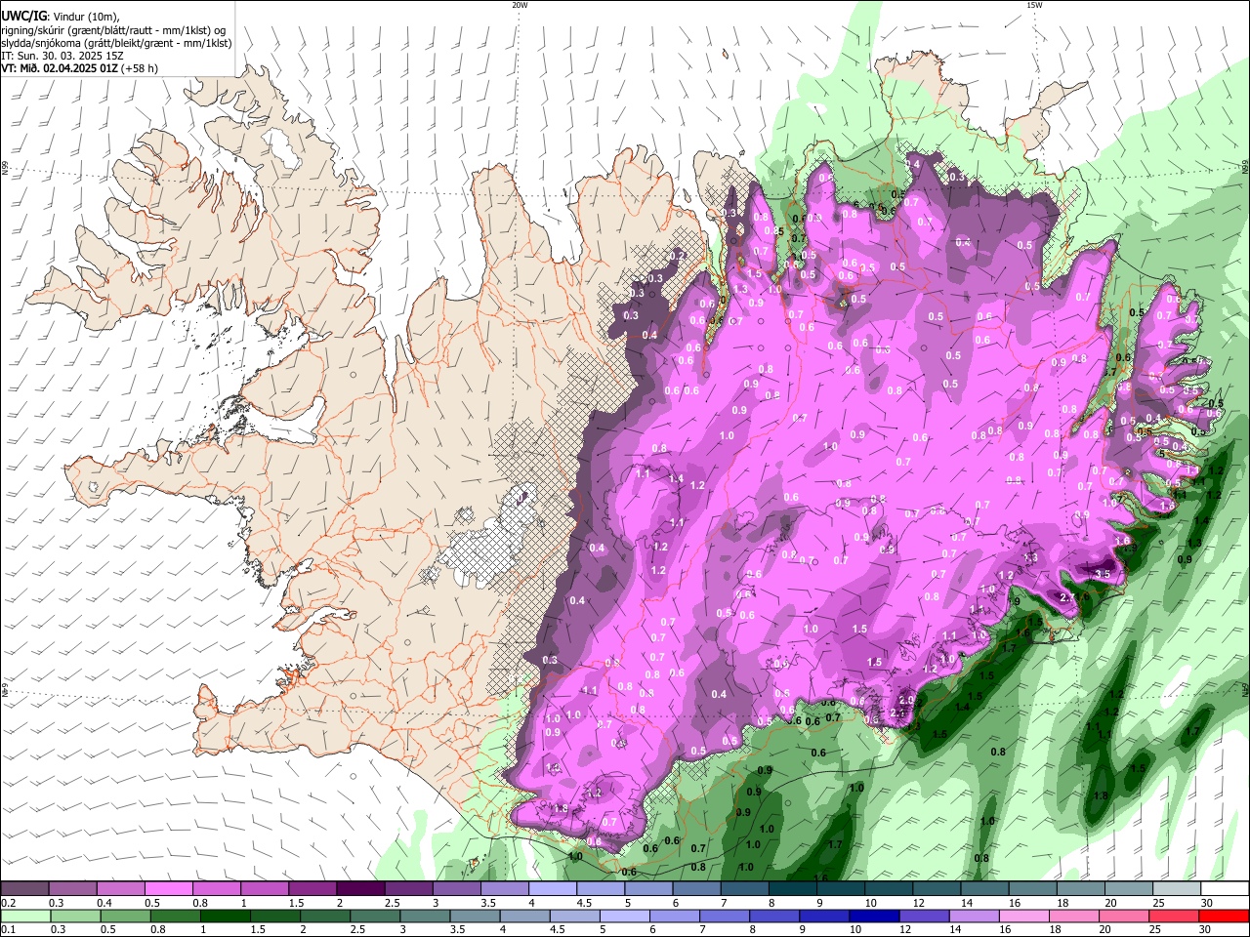Screen dimensions: 1250x937
Task: Click the '2.0' precipitation value on the map
Action: [906, 700]
